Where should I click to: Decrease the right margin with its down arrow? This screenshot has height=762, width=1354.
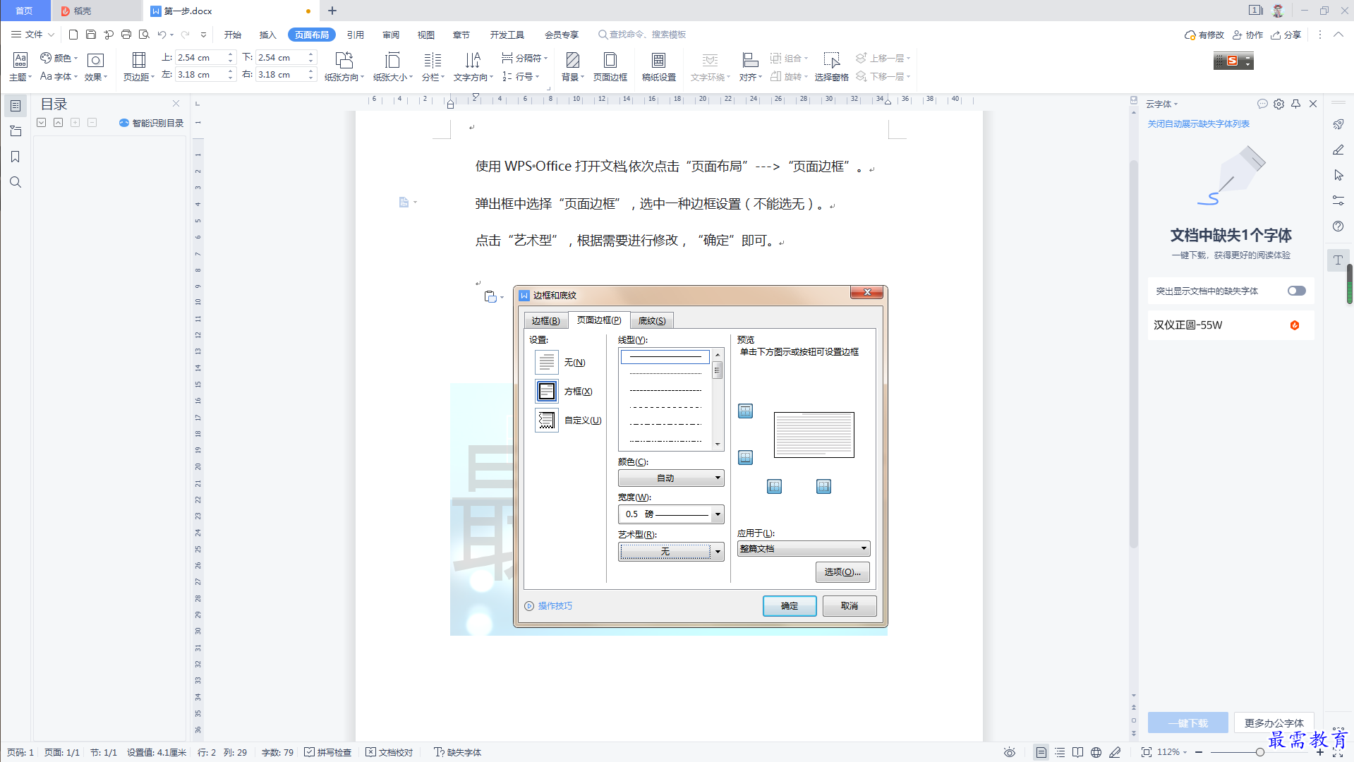(310, 78)
